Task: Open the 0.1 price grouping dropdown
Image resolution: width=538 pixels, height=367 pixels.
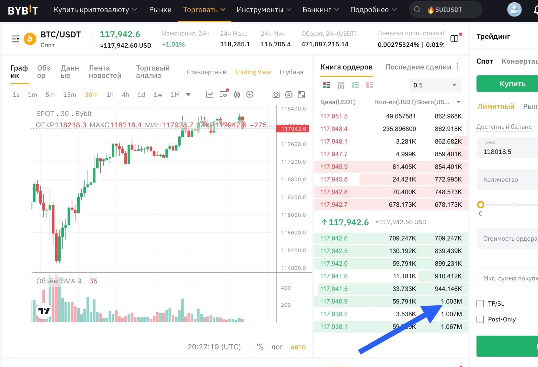Action: [x=435, y=85]
